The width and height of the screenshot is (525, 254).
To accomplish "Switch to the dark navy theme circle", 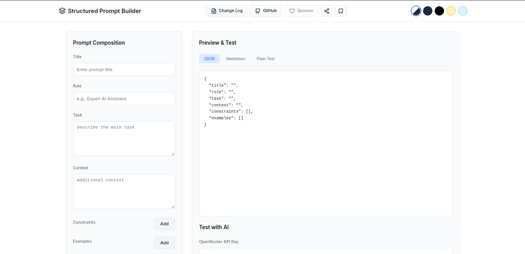I will 428,11.
